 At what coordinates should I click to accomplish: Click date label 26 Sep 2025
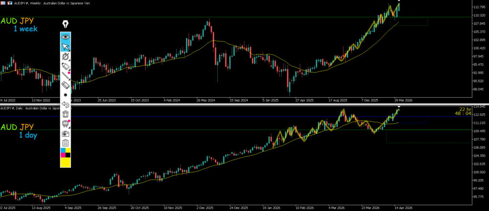(106, 207)
